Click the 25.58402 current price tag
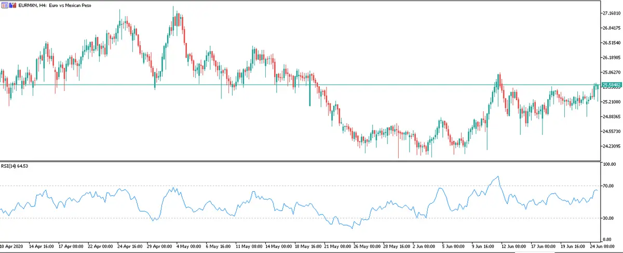This screenshot has width=623, height=253. [x=611, y=85]
